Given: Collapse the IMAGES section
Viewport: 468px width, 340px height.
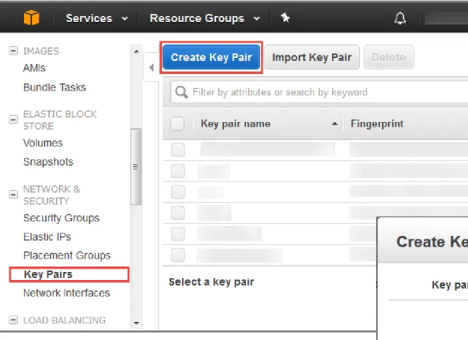Looking at the screenshot, I should [x=13, y=51].
